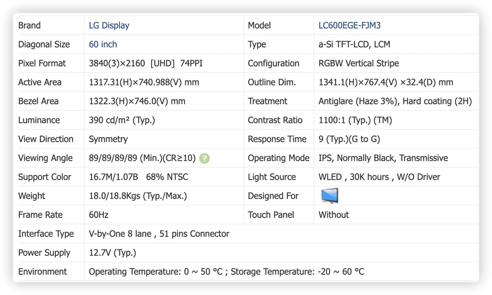Click the 60Hz frame rate value

pyautogui.click(x=98, y=215)
